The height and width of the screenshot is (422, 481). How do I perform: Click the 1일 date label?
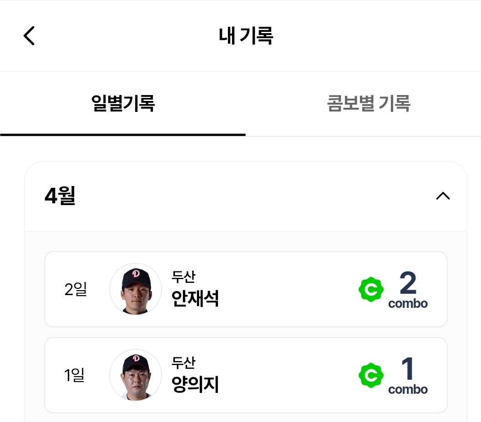coord(75,375)
